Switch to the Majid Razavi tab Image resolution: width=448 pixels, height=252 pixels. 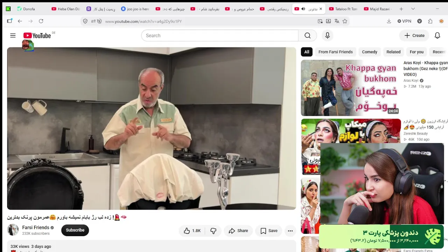378,9
